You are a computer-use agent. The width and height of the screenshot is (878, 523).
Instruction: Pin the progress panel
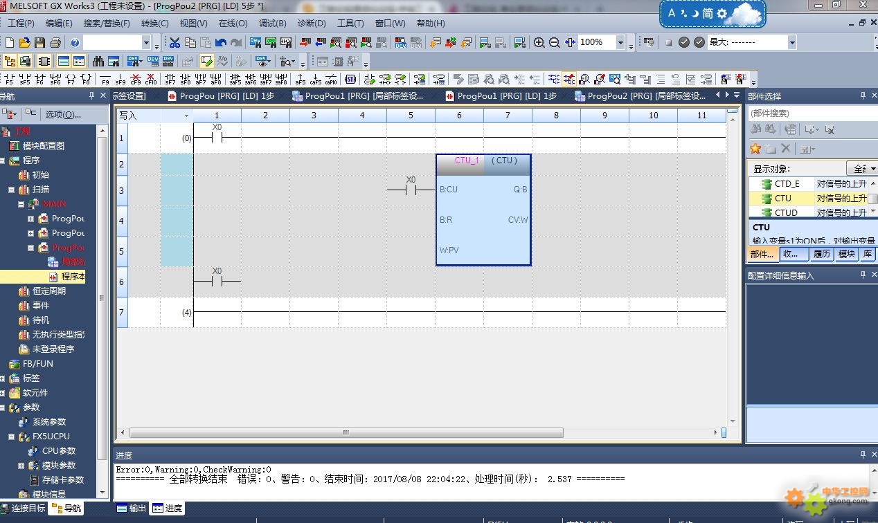pos(863,455)
